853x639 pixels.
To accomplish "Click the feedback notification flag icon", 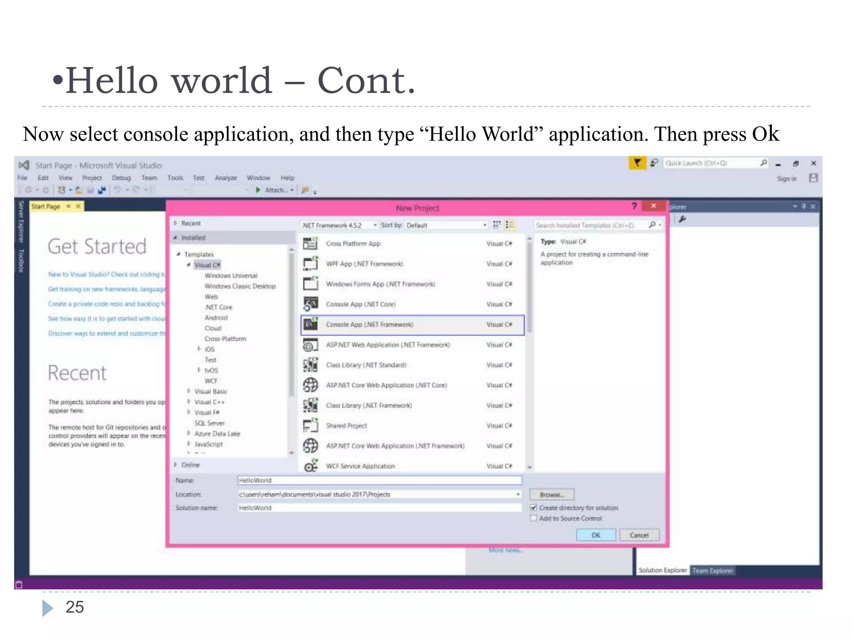I will (637, 163).
